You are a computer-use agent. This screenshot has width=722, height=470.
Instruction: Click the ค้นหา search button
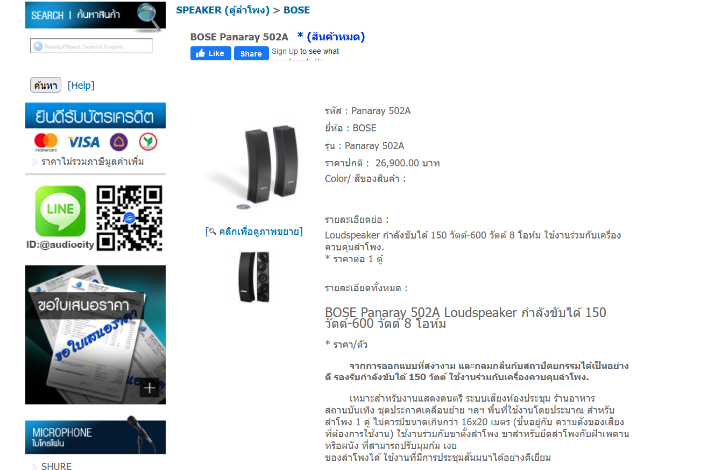[46, 85]
